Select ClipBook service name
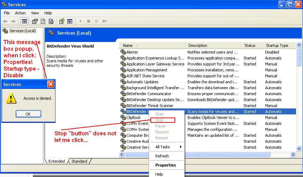 pos(134,118)
